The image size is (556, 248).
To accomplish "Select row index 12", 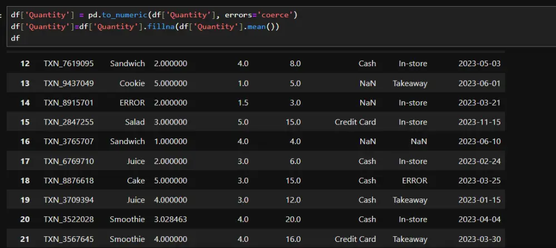I will coord(25,63).
